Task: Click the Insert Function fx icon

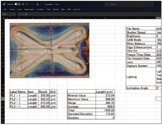Action: pos(26,14)
